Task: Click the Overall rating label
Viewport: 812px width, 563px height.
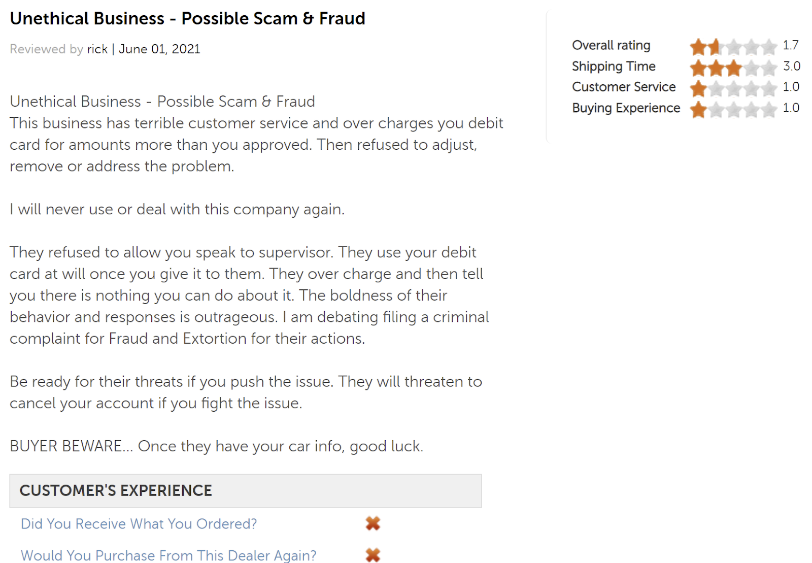Action: point(611,46)
